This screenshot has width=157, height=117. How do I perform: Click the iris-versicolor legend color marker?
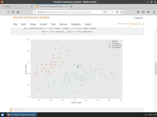point(109,45)
